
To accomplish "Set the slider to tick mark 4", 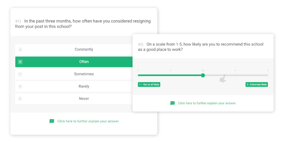I will tap(235, 75).
